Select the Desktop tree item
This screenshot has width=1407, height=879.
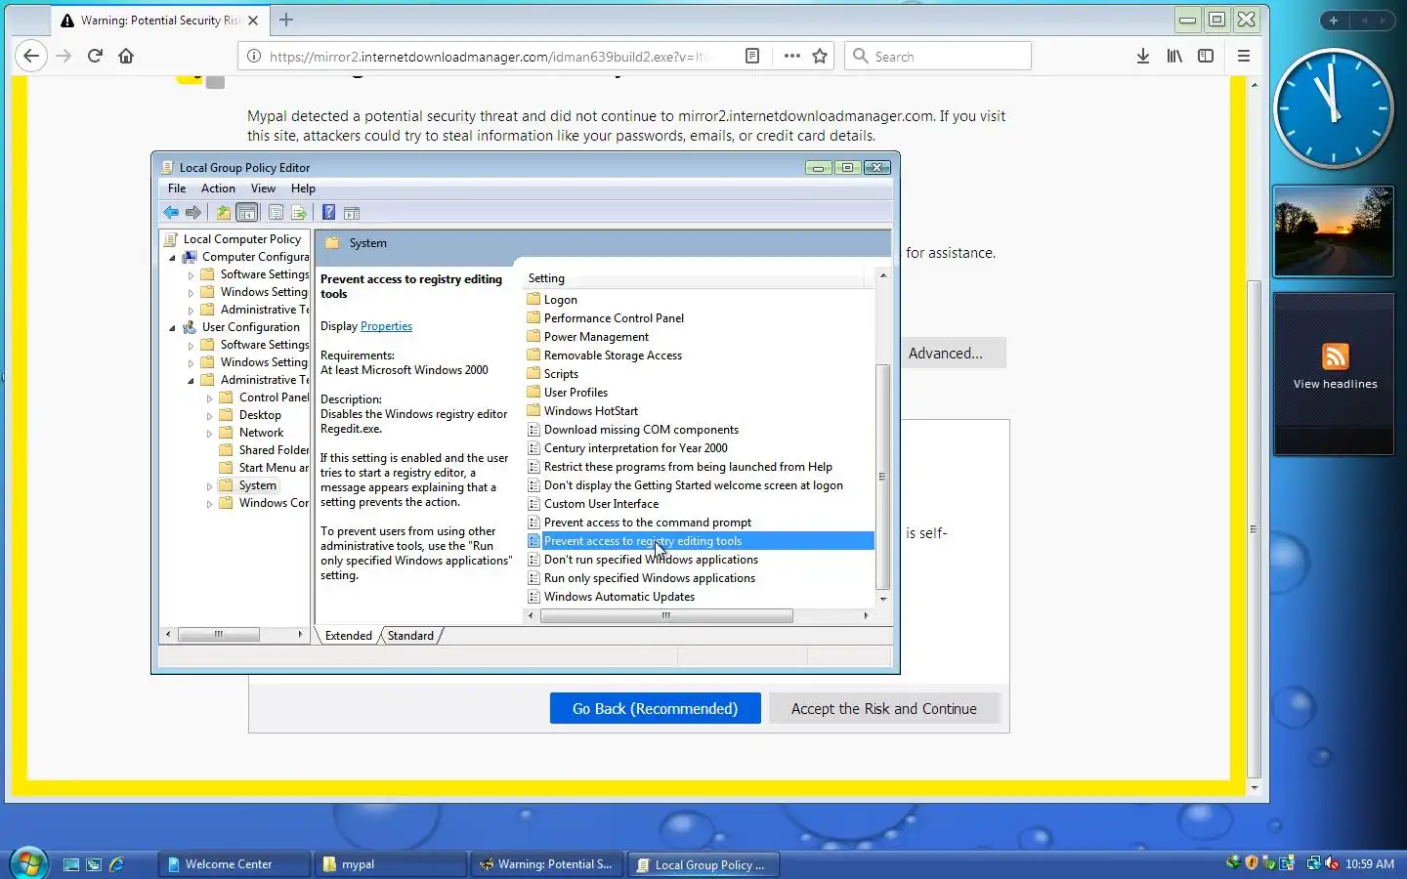(x=260, y=415)
